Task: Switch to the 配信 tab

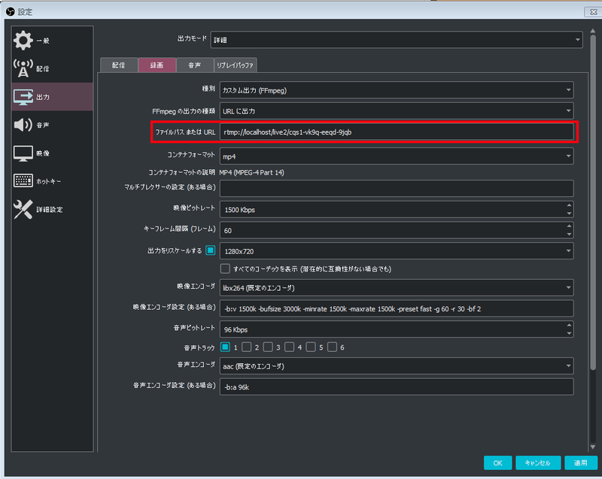Action: point(119,65)
